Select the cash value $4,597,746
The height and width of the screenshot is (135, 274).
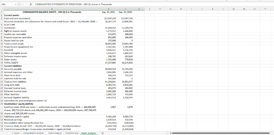(125, 18)
